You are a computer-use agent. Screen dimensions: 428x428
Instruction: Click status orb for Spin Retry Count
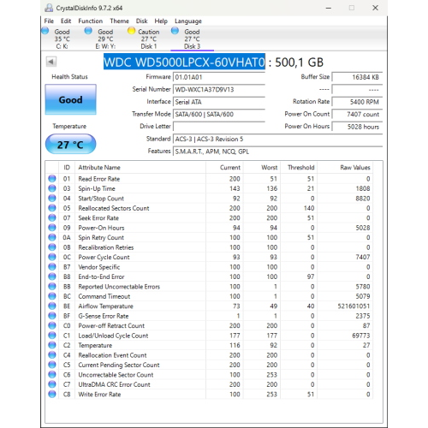(x=52, y=237)
